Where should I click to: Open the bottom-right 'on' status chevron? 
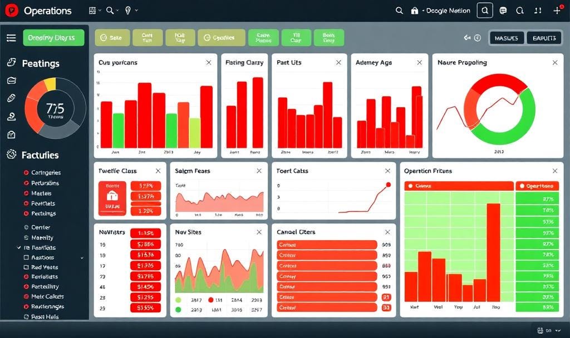pyautogui.click(x=559, y=330)
